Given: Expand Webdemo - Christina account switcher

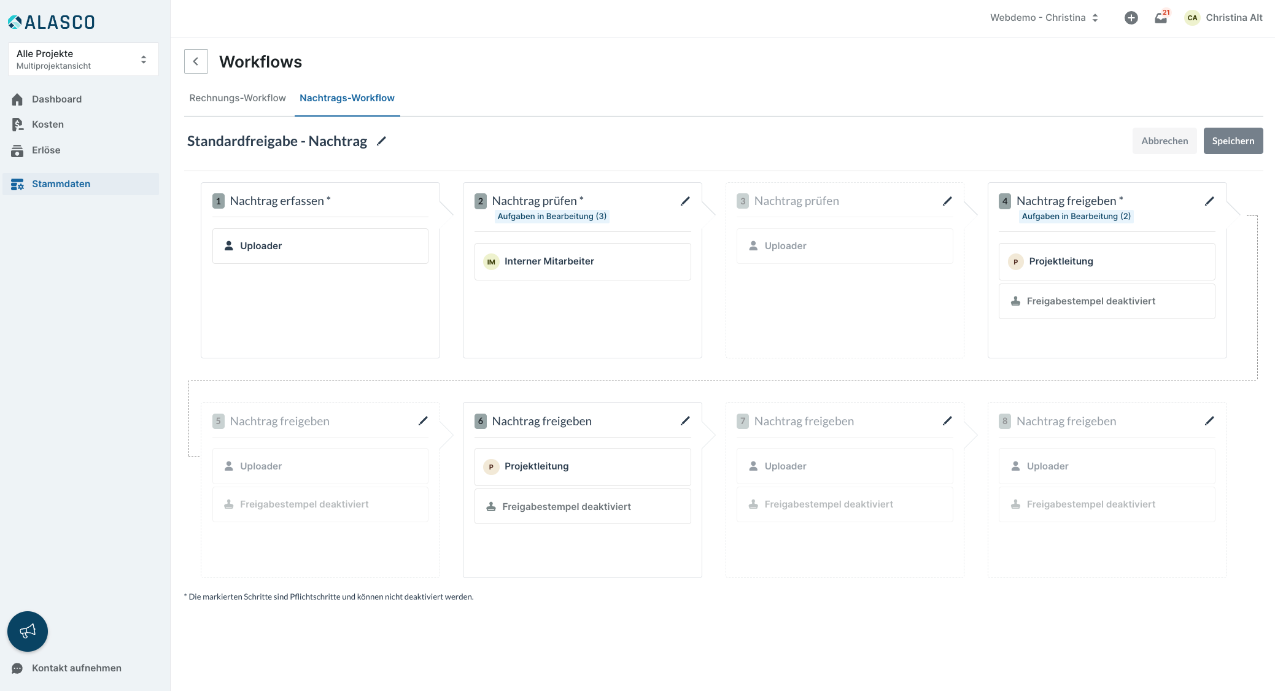Looking at the screenshot, I should coord(1044,18).
